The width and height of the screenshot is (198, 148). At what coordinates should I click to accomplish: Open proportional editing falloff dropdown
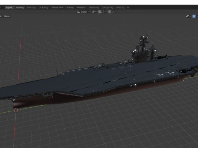click(114, 12)
